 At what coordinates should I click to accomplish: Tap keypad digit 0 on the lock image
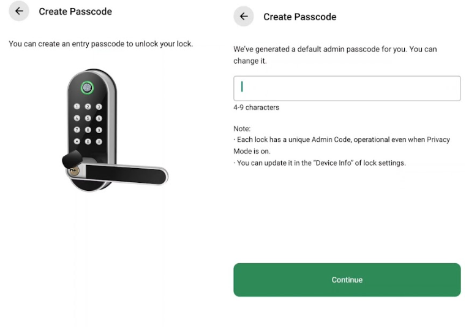(88, 142)
